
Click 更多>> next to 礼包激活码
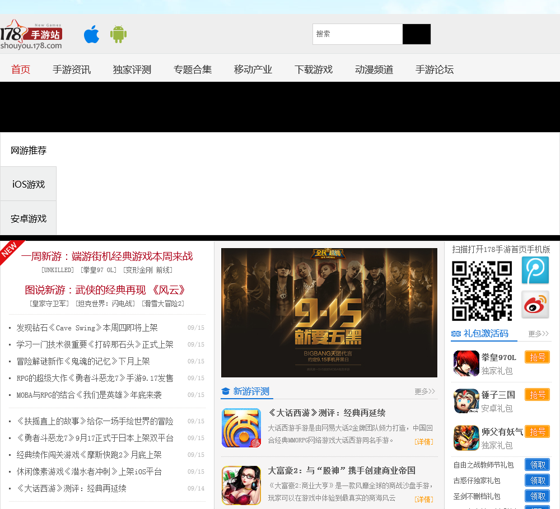539,334
